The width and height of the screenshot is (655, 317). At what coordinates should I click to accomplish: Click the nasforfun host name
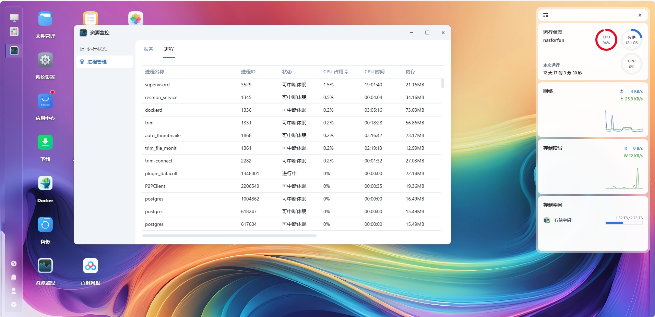(553, 40)
